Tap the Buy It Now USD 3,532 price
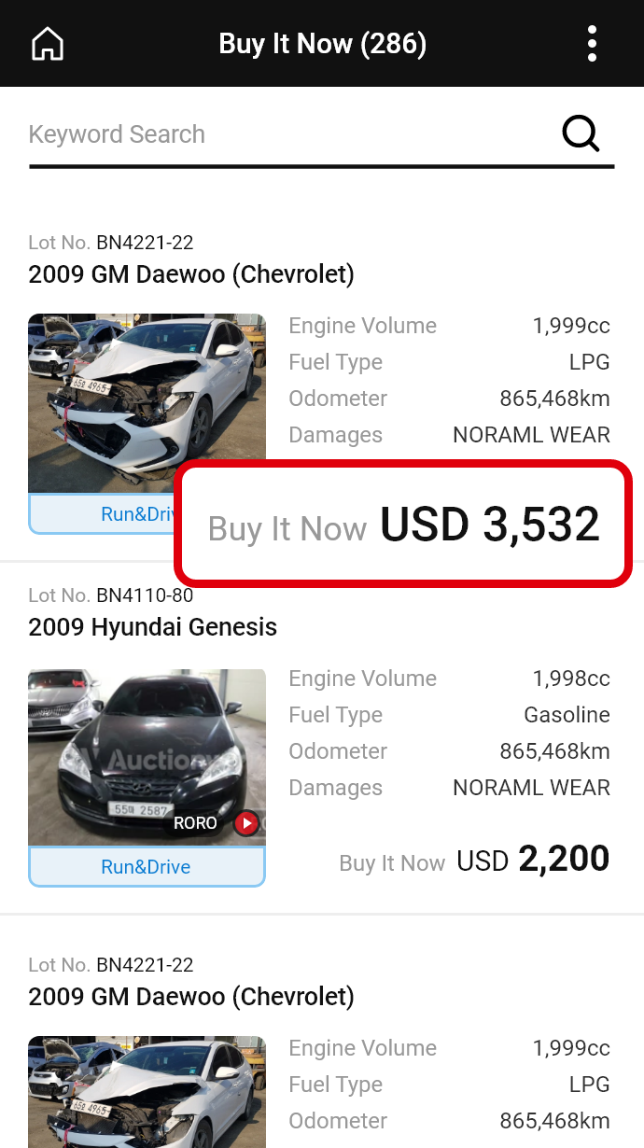 coord(403,525)
